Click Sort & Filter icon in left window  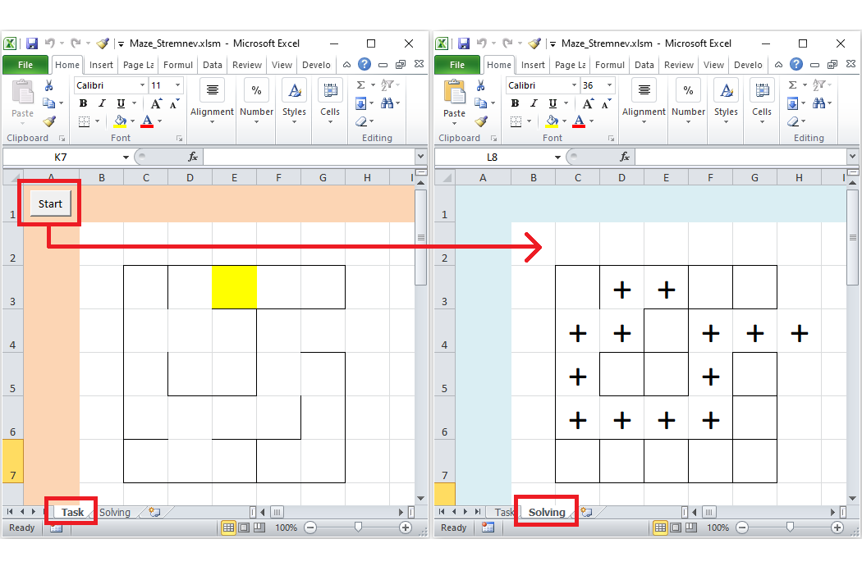(387, 85)
